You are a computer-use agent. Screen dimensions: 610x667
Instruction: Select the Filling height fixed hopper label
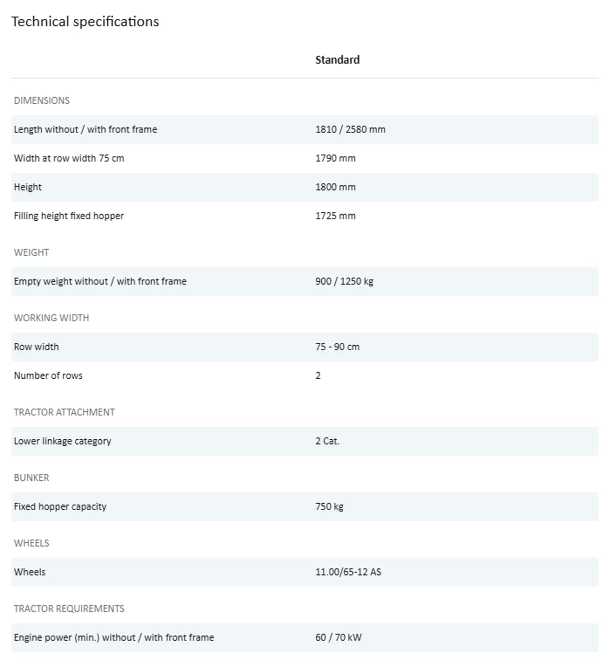coord(69,216)
